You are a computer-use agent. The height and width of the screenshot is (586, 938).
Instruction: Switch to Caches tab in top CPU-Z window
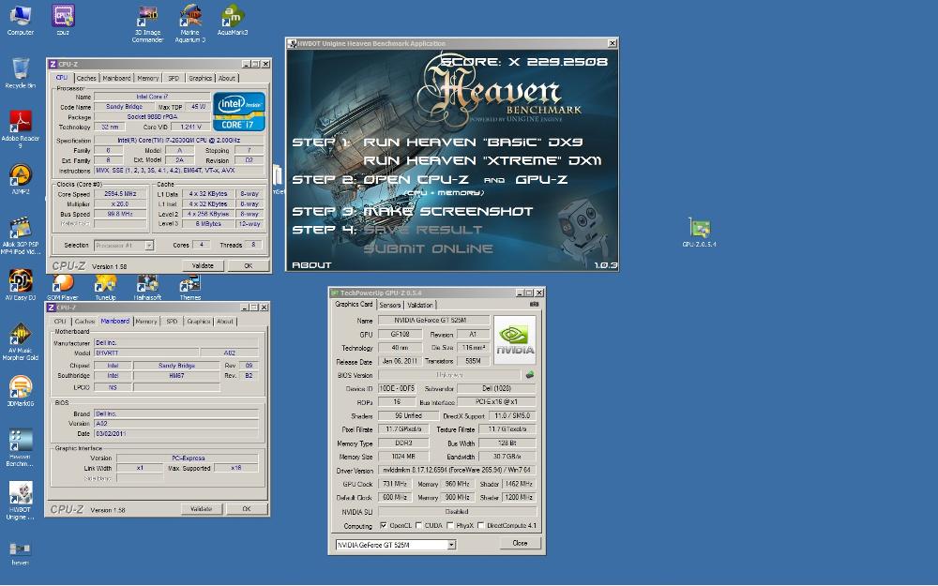(x=86, y=79)
